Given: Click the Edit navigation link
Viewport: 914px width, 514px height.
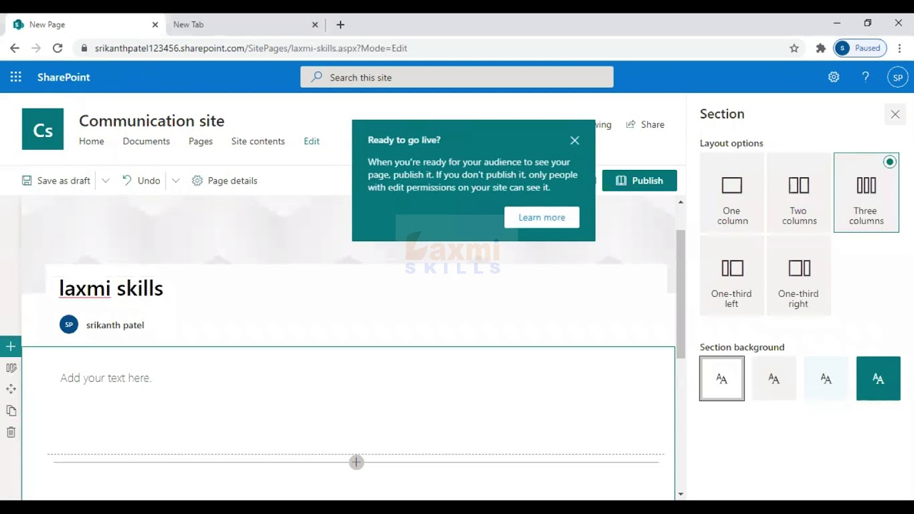Looking at the screenshot, I should point(311,141).
